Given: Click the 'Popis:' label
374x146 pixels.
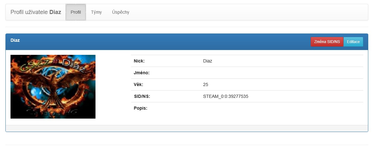Looking at the screenshot, I should click(140, 108).
